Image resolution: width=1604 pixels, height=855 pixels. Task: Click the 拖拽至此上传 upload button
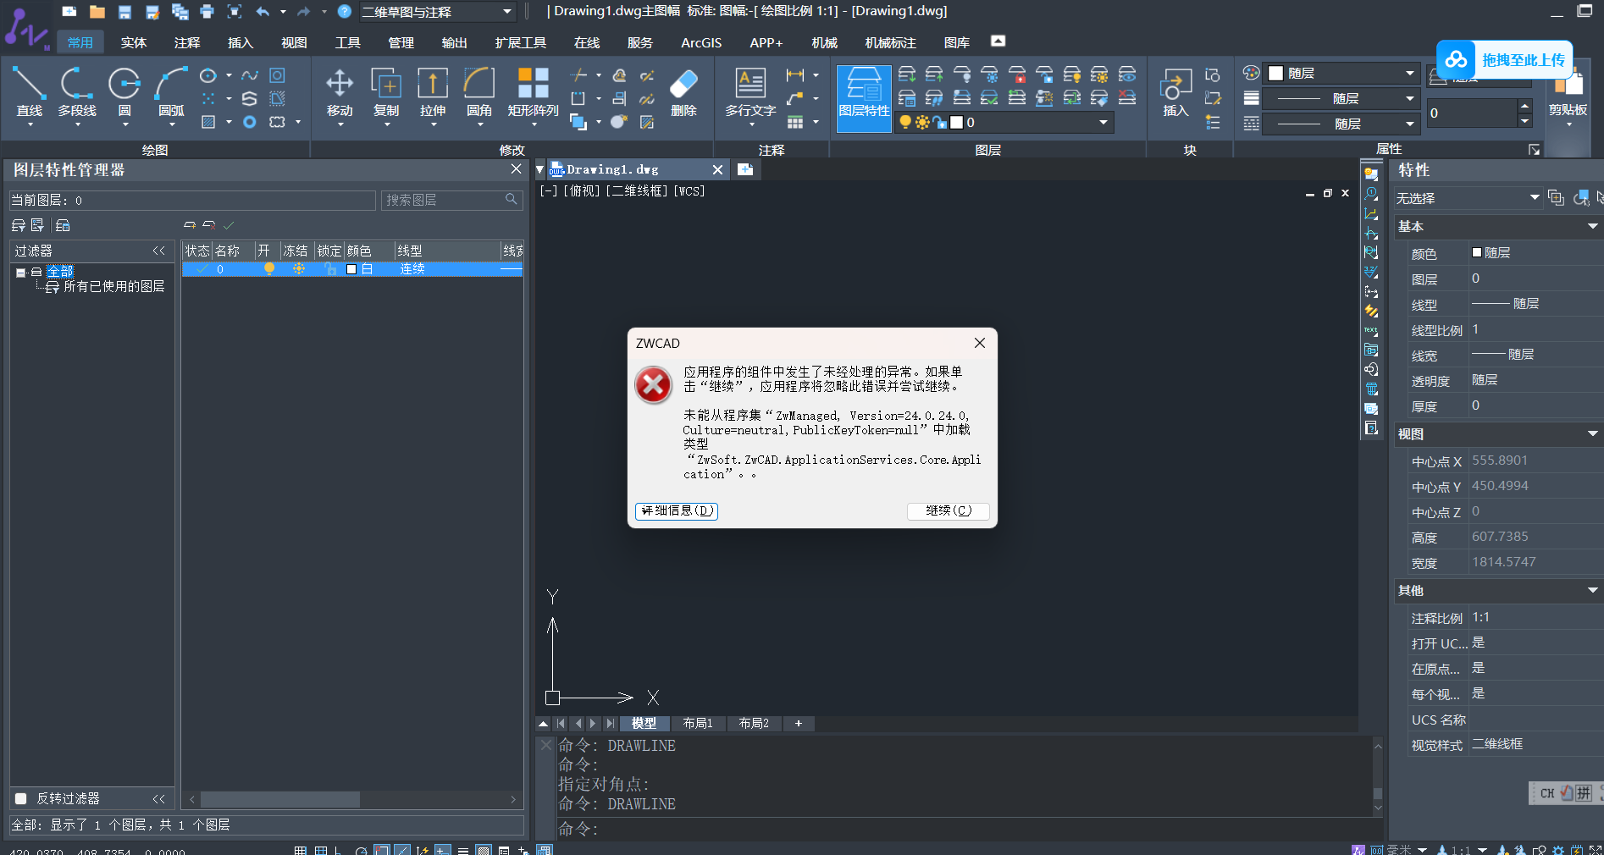click(1505, 60)
